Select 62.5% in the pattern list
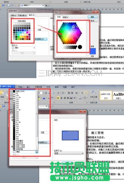Viewport: 124px width, 183px height. click(x=24, y=122)
